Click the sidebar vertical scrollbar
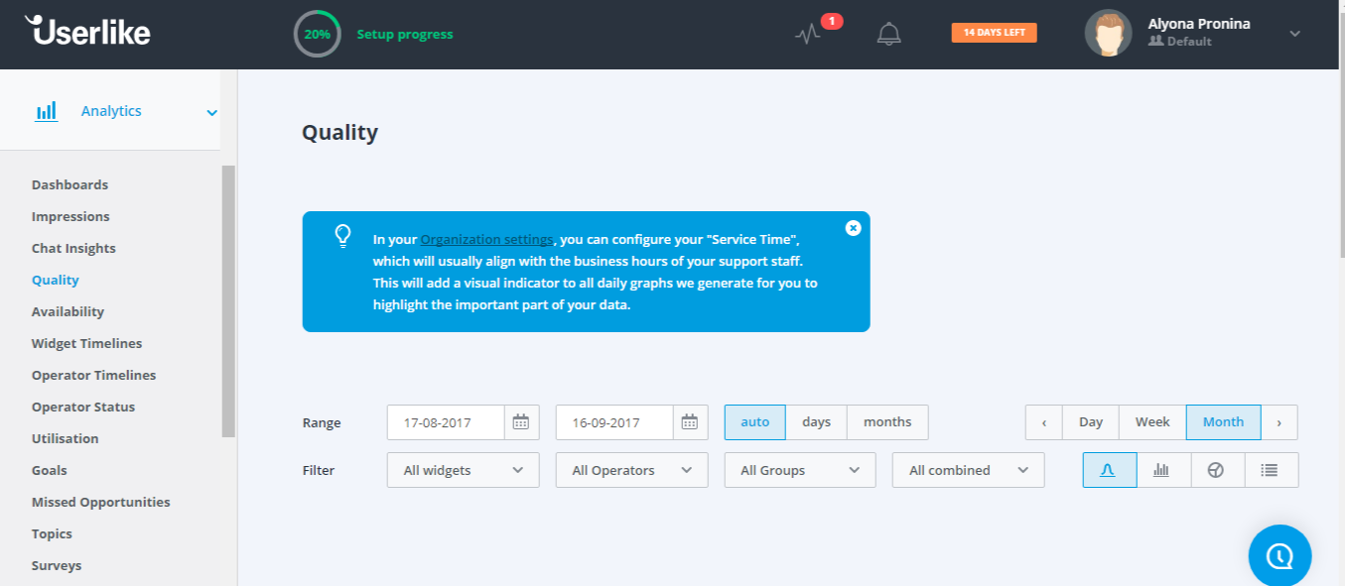The width and height of the screenshot is (1345, 586). (228, 301)
